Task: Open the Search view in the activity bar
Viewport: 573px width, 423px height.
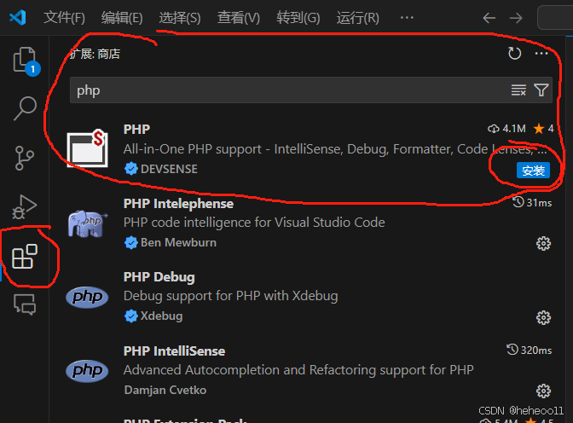Action: tap(25, 108)
